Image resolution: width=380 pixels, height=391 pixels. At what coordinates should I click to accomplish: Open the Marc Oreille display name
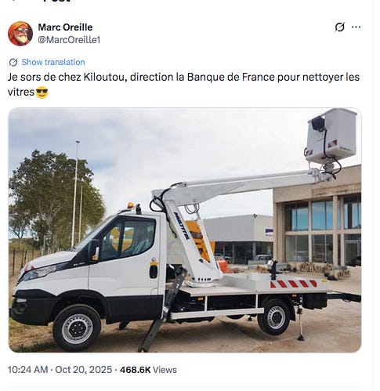pyautogui.click(x=65, y=27)
